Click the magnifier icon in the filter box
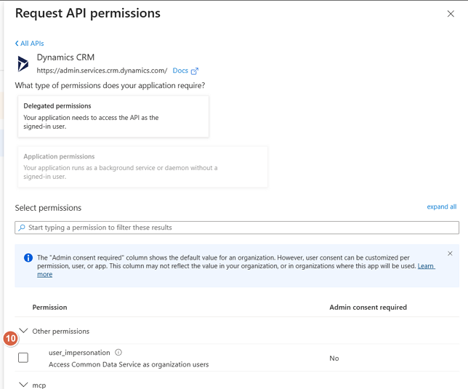468x389 pixels. point(22,228)
